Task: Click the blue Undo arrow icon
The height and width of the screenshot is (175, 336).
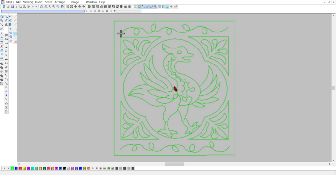Action: [x=33, y=7]
